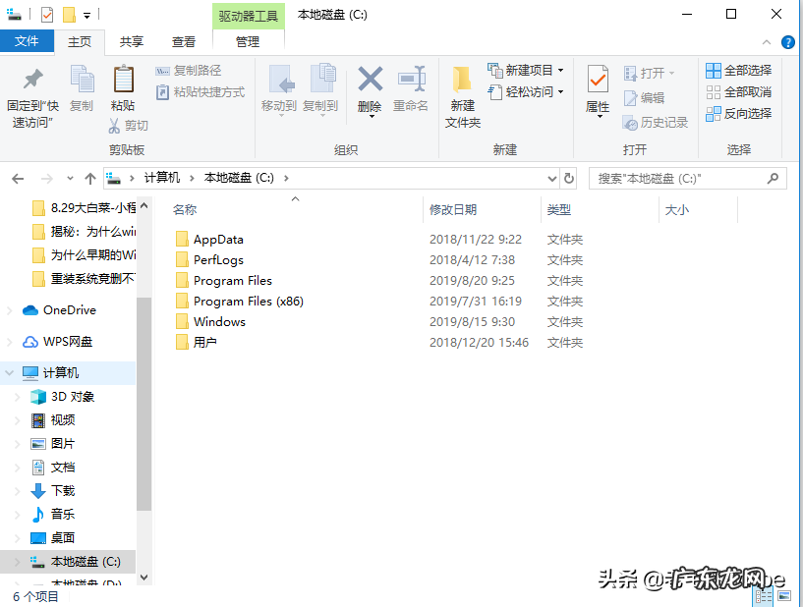The image size is (803, 607).
Task: Click the Back navigation arrow
Action: (x=18, y=179)
